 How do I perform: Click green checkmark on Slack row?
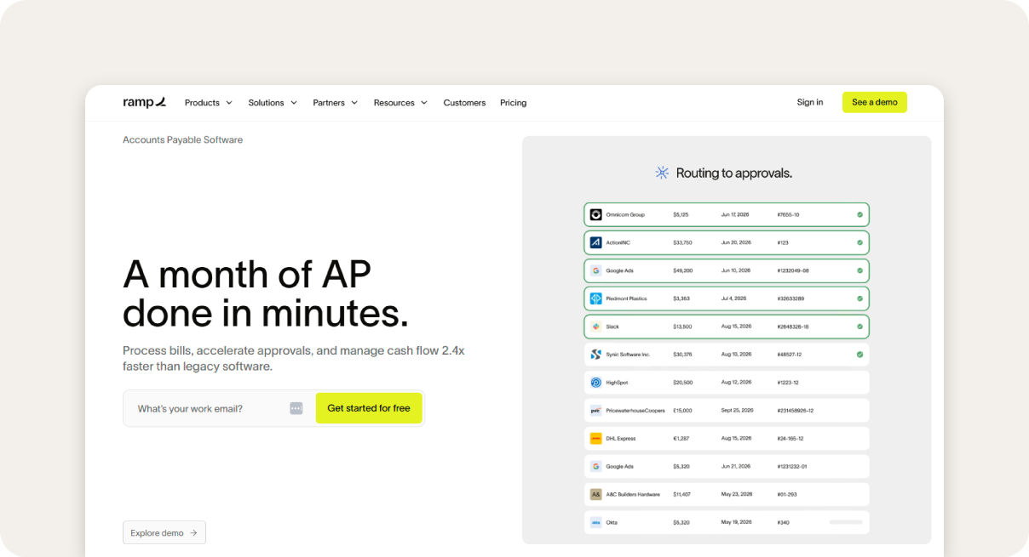859,327
